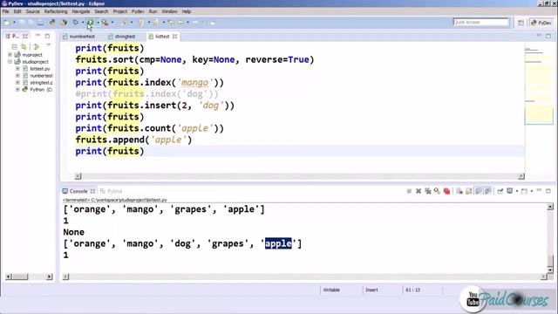
Task: Click Remove Launch X icon in the console
Action: tap(418, 191)
